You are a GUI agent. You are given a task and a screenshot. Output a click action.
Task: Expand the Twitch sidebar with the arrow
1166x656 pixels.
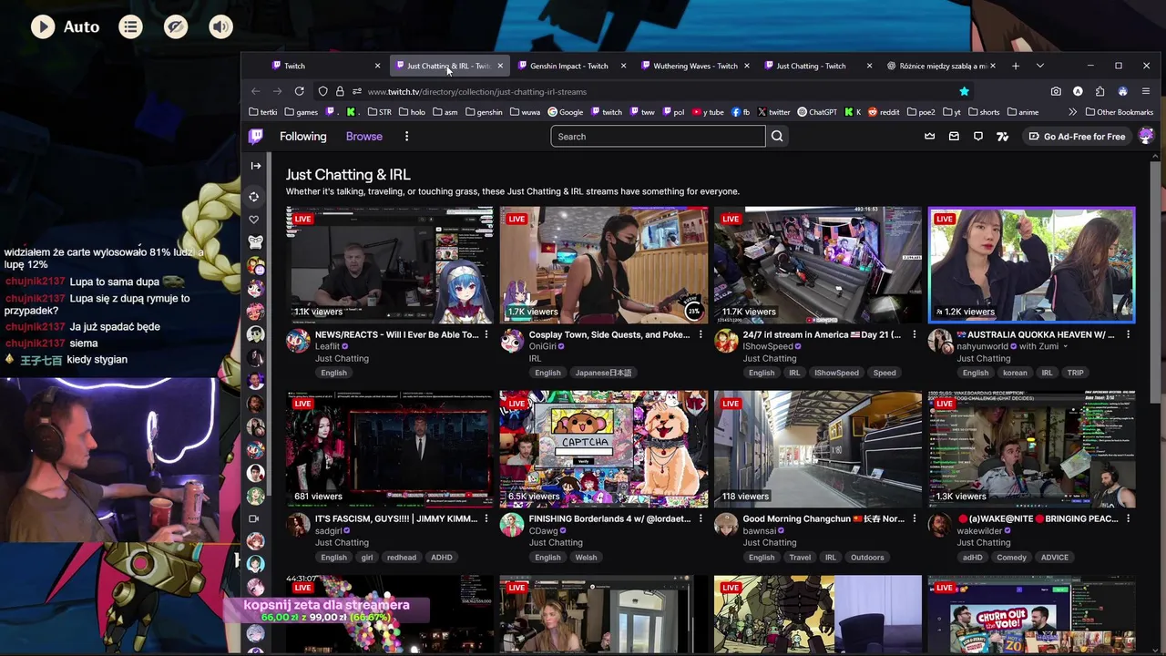click(255, 166)
